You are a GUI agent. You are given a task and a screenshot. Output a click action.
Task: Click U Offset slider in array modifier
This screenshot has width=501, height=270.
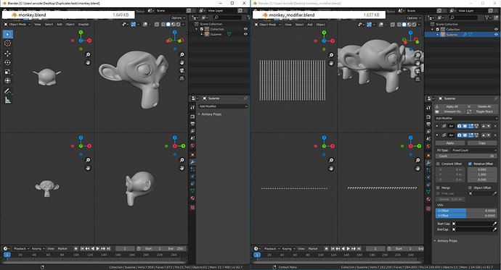(466, 211)
